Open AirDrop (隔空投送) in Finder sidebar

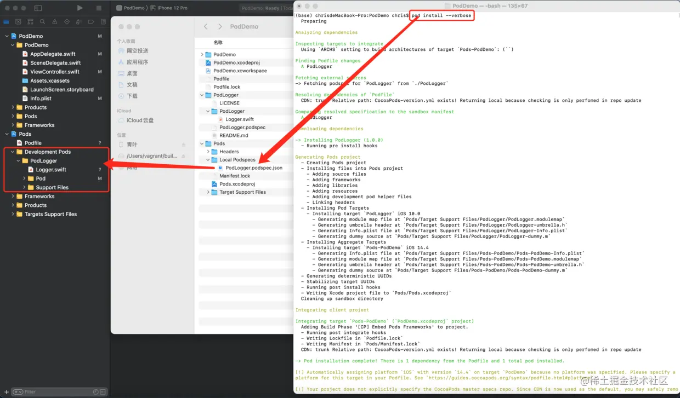coord(137,50)
